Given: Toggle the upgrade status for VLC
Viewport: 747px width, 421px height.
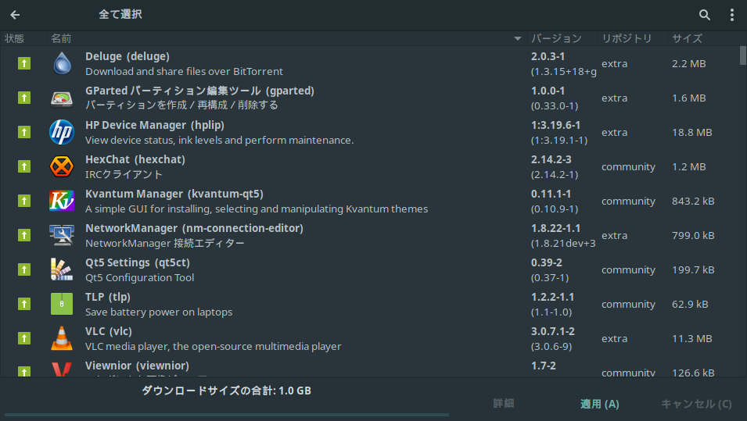Looking at the screenshot, I should (x=24, y=338).
